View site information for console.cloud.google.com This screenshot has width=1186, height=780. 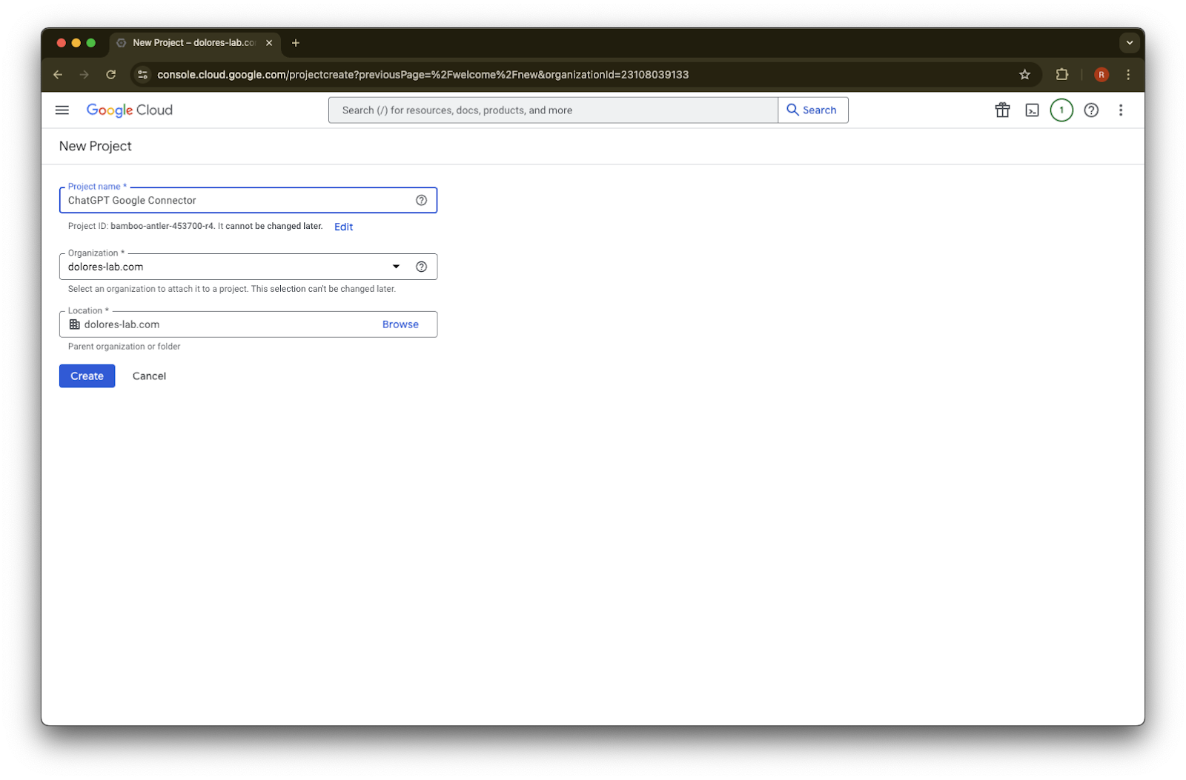(x=143, y=75)
